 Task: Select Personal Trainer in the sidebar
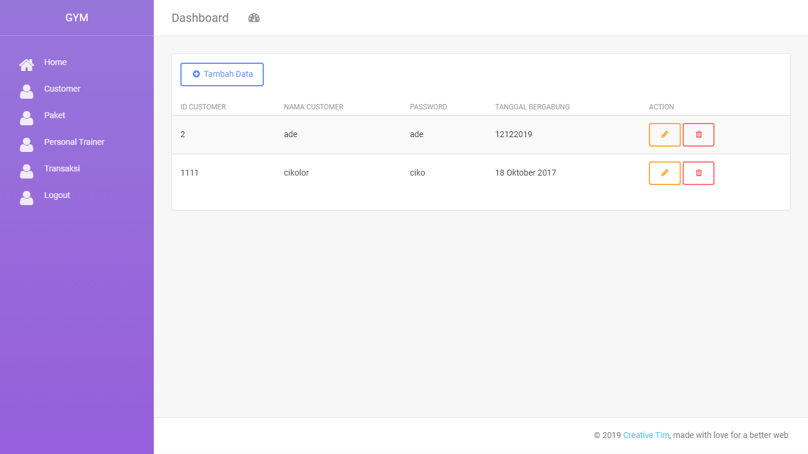(75, 142)
